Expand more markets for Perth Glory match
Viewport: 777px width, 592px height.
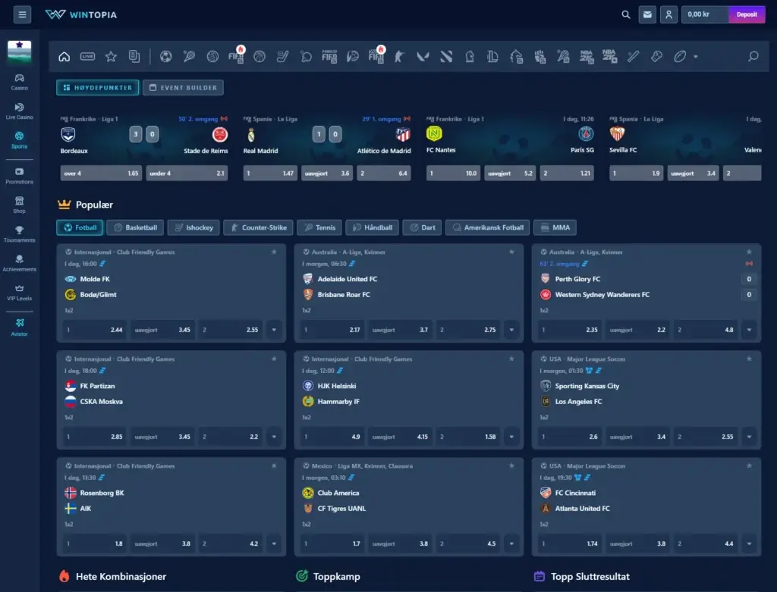click(749, 330)
